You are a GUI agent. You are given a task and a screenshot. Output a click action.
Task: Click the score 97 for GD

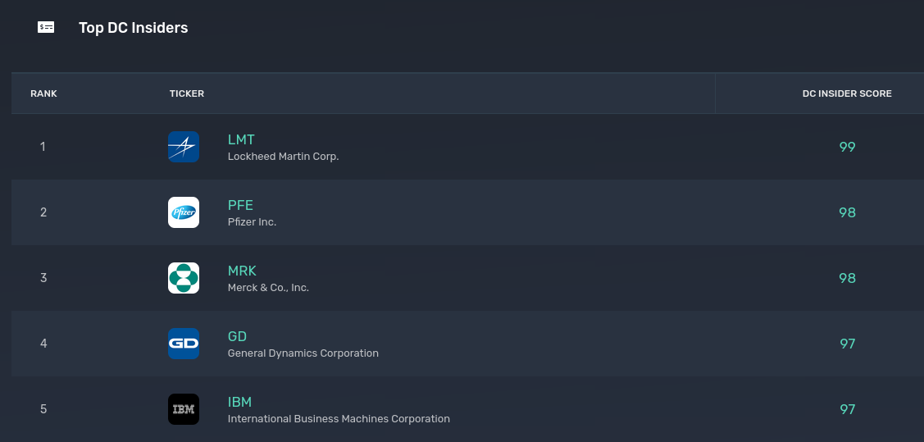pos(848,344)
